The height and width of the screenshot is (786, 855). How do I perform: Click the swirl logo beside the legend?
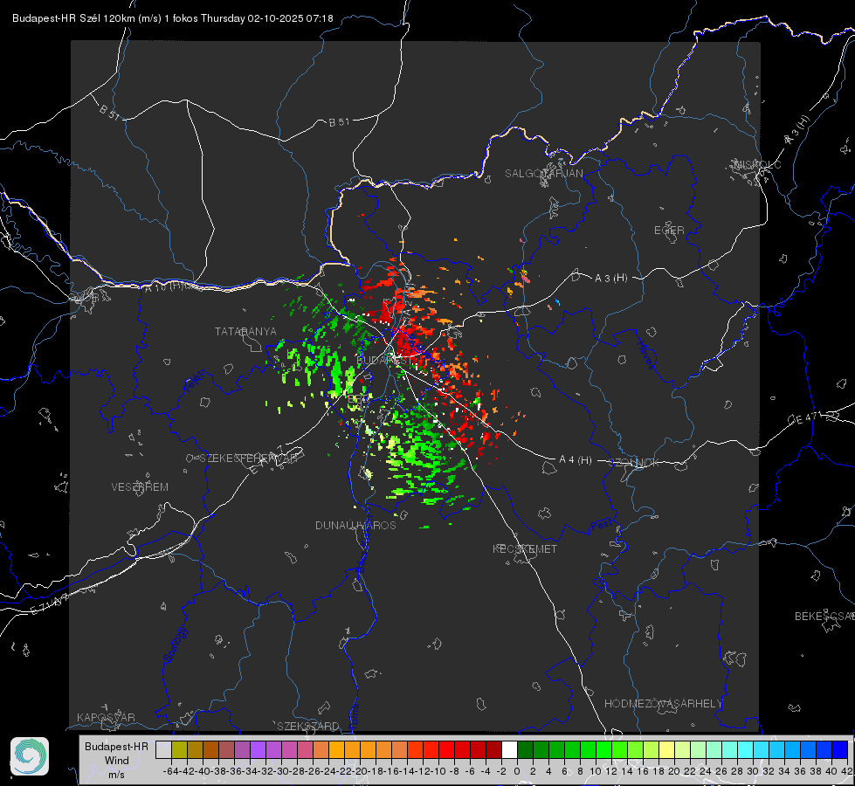click(x=30, y=756)
